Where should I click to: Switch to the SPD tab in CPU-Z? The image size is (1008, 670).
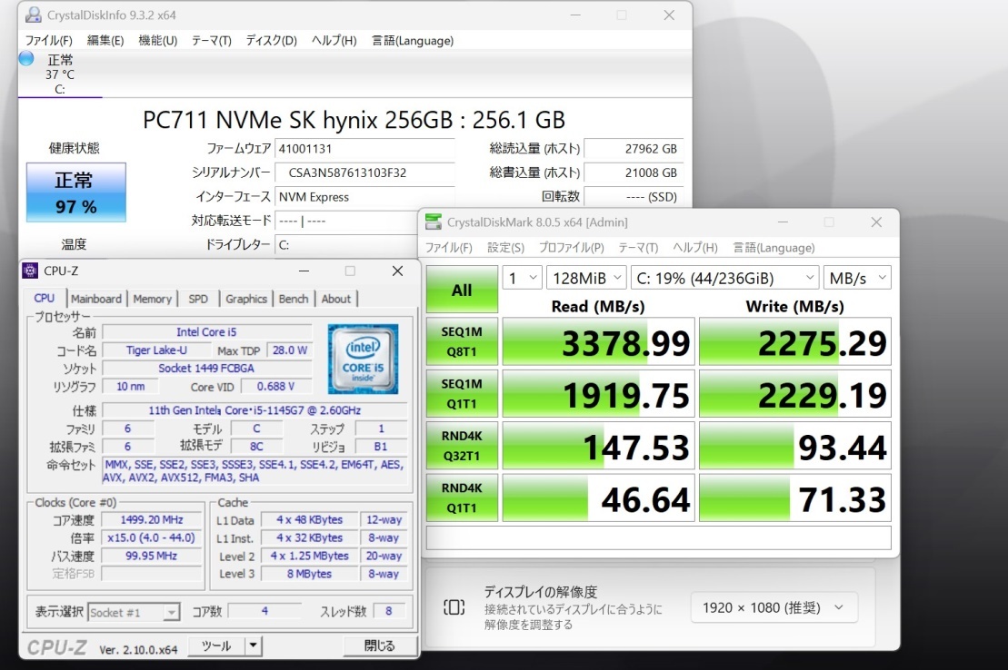(198, 299)
